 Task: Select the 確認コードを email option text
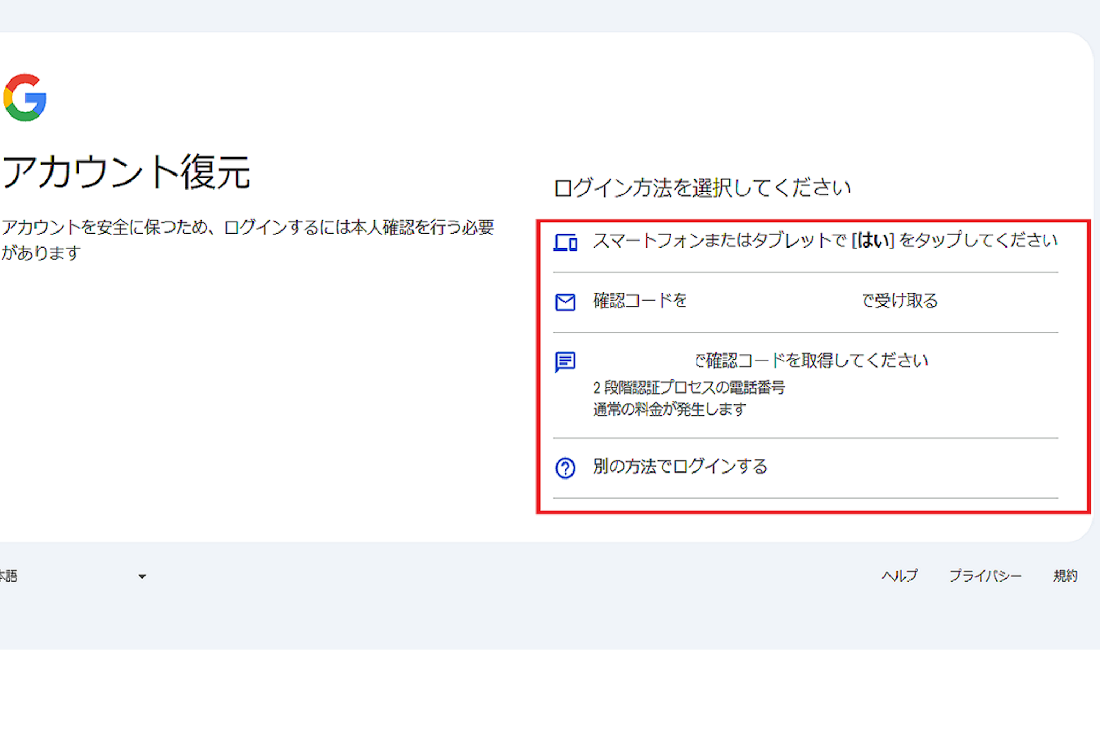640,300
